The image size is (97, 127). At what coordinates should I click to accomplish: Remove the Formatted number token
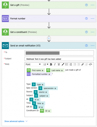pyautogui.click(x=49, y=74)
